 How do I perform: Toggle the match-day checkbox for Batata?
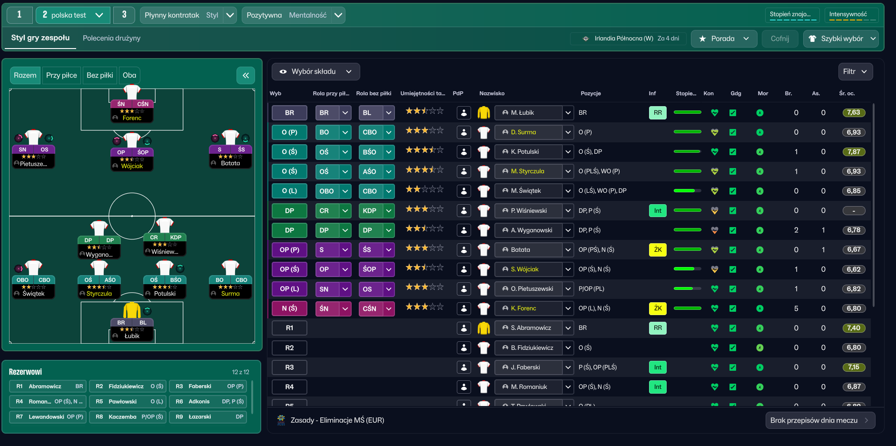pos(733,250)
